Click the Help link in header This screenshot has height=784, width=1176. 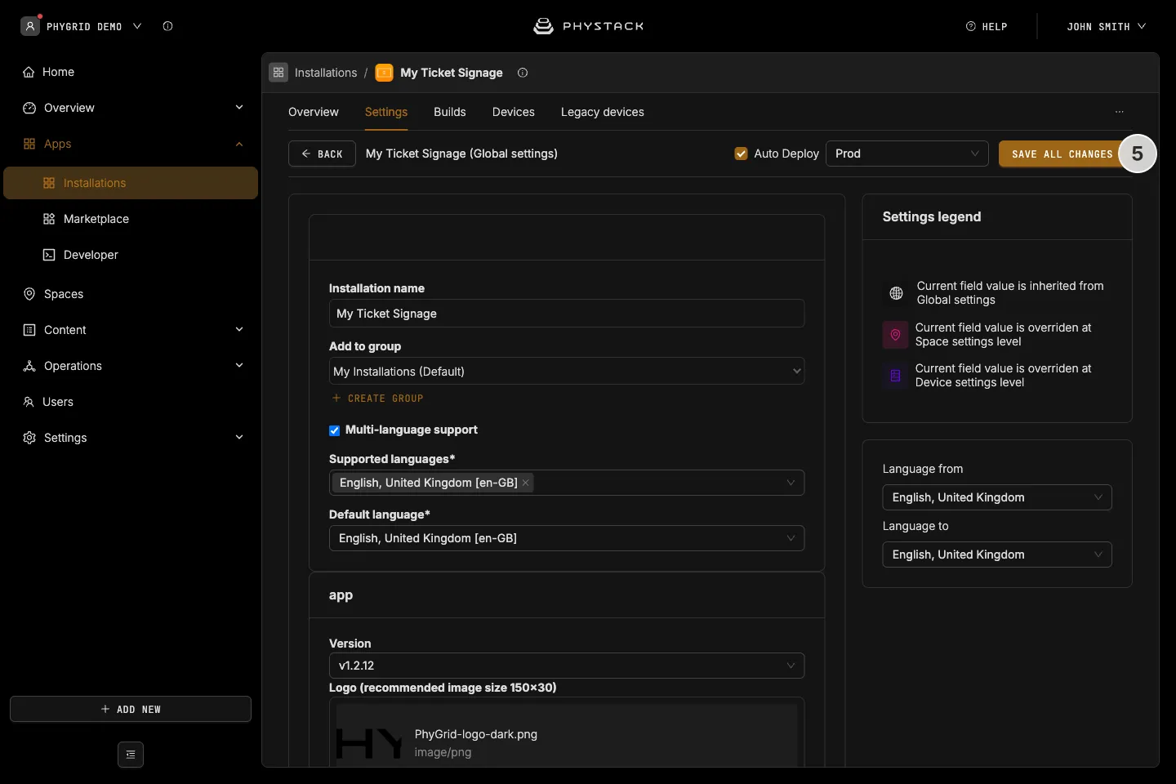point(987,26)
